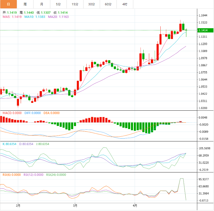The height and width of the screenshot is (211, 214).
Task: Open the 月 monthly chart tab
Action: [42, 4]
